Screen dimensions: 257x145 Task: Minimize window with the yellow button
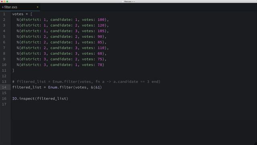pos(4,2)
